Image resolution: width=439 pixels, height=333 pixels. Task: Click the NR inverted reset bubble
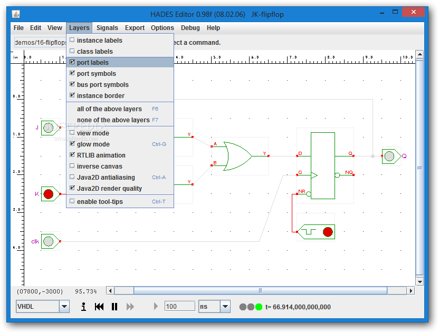(309, 194)
